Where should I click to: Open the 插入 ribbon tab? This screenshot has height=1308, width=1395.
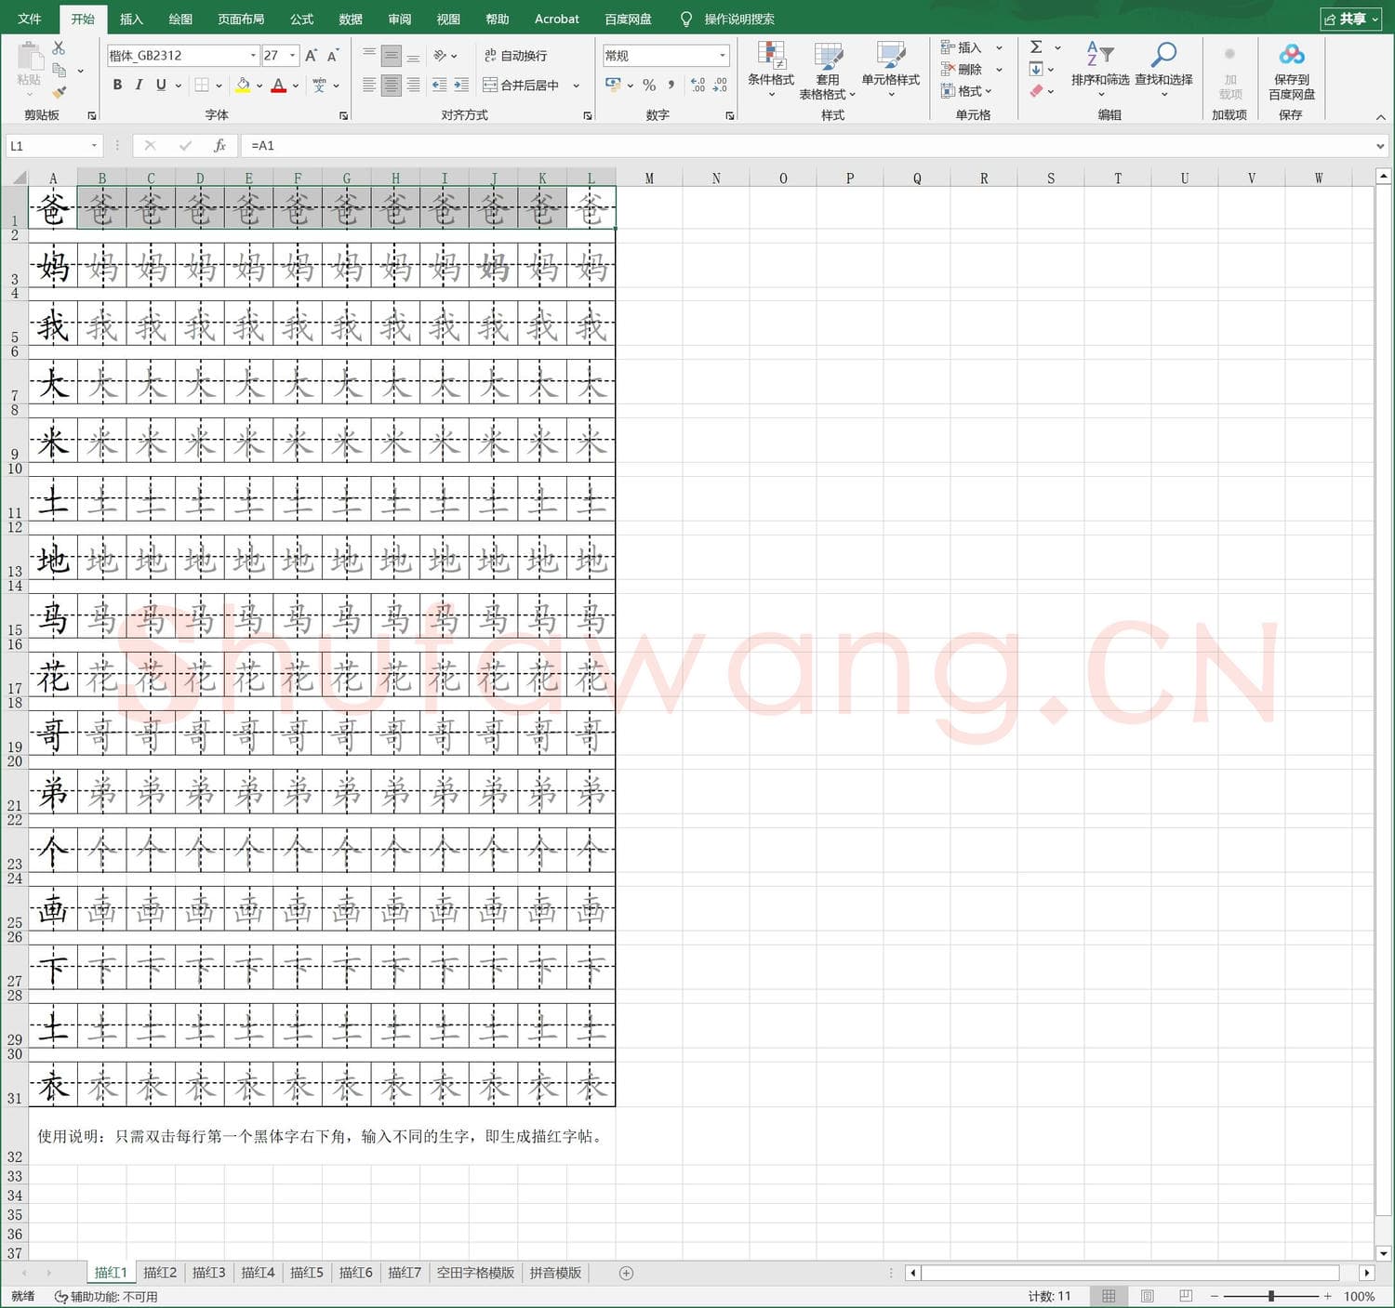(131, 19)
